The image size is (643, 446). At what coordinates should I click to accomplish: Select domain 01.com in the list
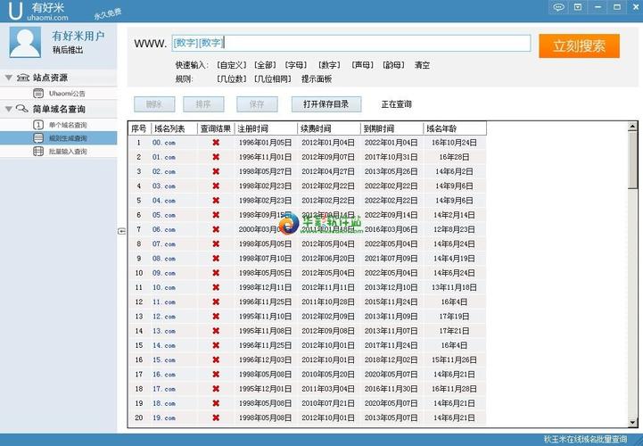pyautogui.click(x=163, y=157)
